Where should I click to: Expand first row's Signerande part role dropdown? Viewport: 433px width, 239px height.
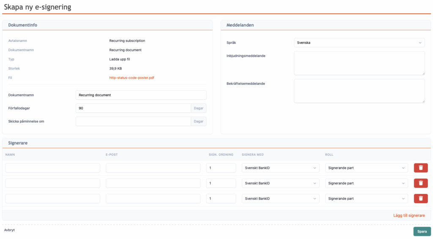(x=366, y=168)
